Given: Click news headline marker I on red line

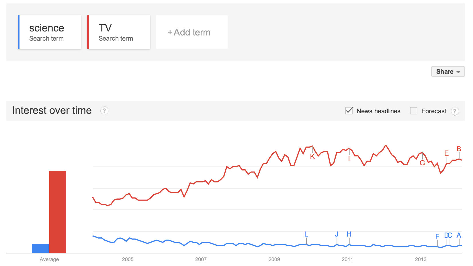Looking at the screenshot, I should [x=349, y=159].
